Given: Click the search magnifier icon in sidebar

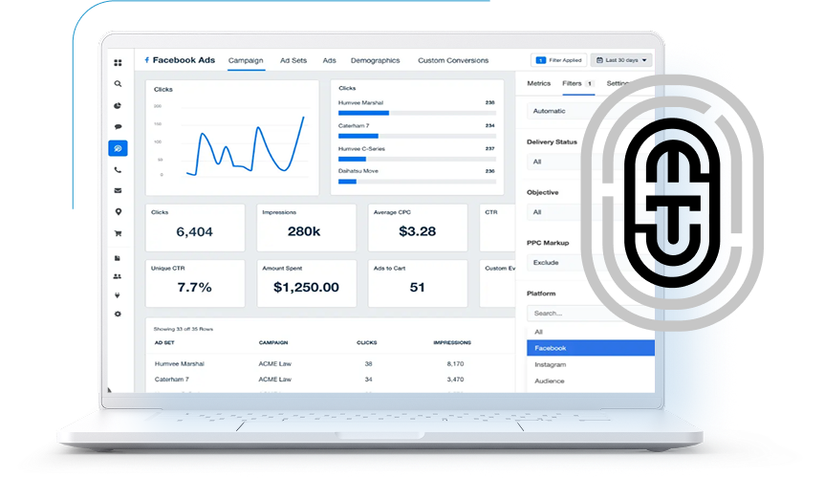Looking at the screenshot, I should tap(118, 83).
